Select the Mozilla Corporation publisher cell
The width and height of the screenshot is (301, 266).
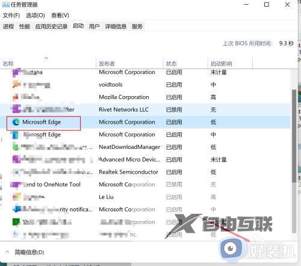(124, 97)
